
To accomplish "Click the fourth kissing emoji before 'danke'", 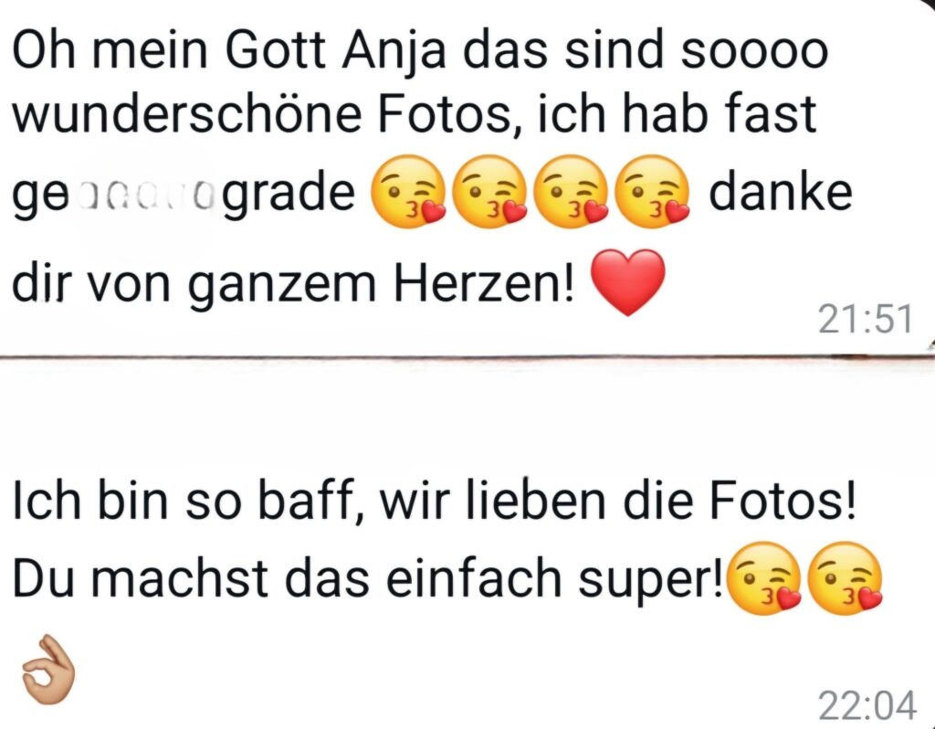I will point(652,192).
